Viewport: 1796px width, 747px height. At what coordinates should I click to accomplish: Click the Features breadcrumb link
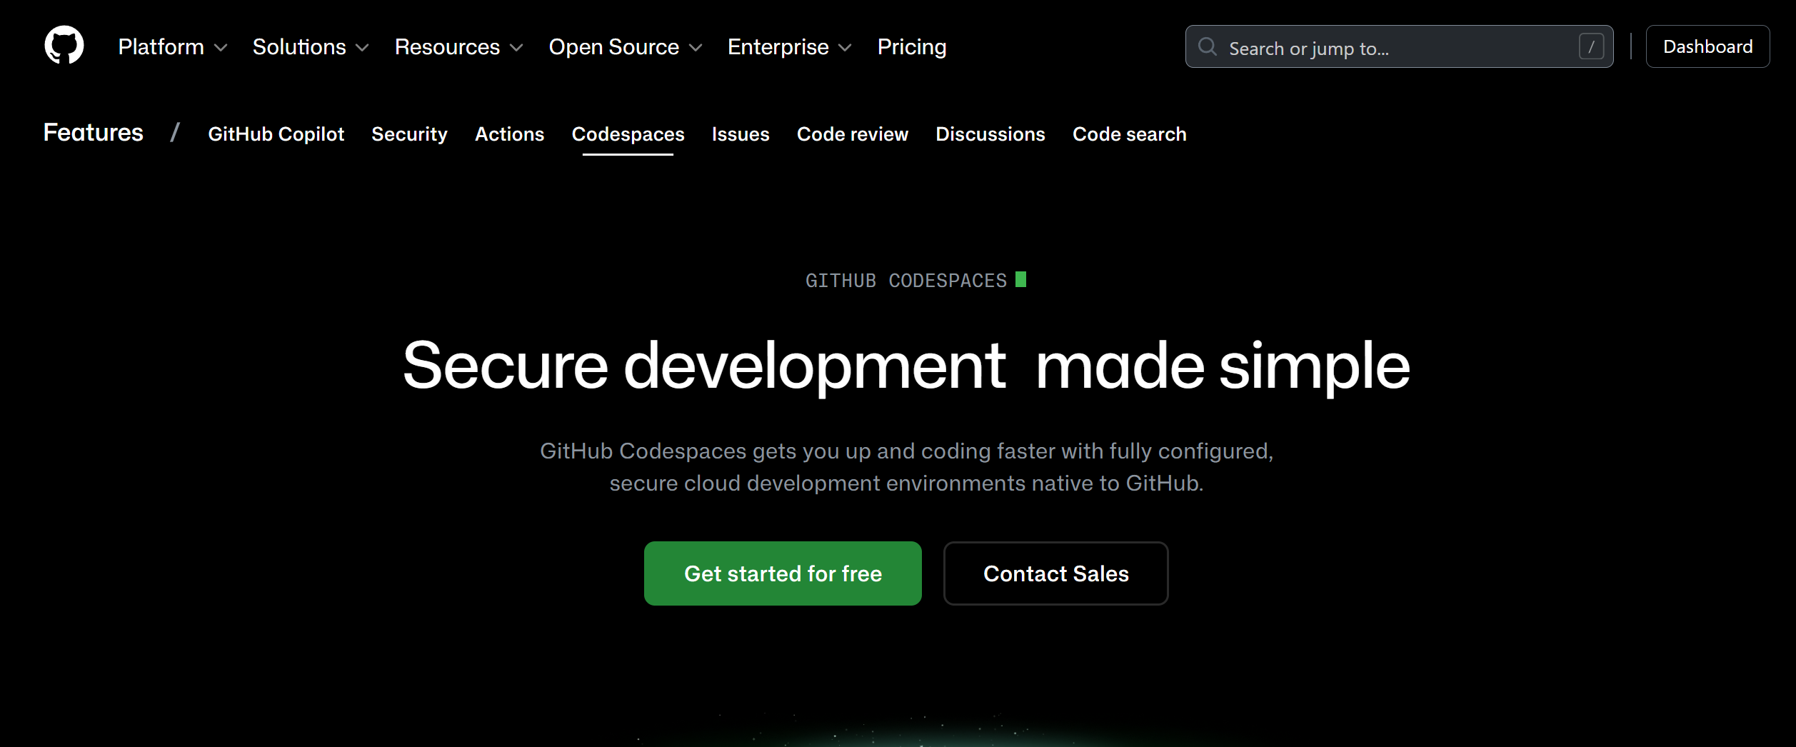point(93,132)
